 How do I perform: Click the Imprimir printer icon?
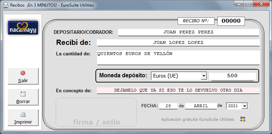(x=23, y=115)
